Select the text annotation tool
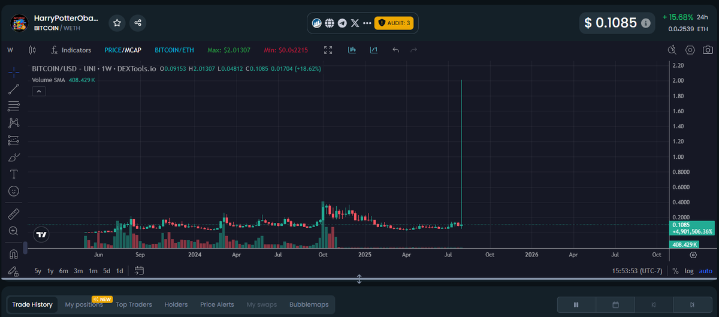719x317 pixels. pos(13,174)
